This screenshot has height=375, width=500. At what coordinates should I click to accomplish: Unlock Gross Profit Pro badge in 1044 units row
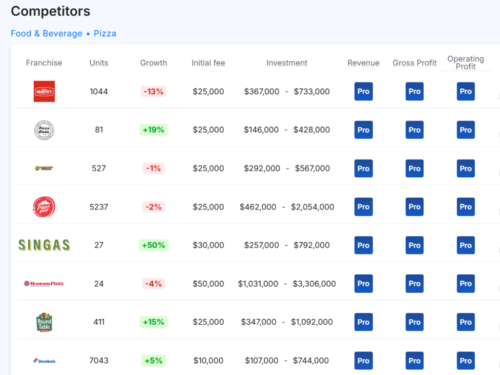point(415,91)
